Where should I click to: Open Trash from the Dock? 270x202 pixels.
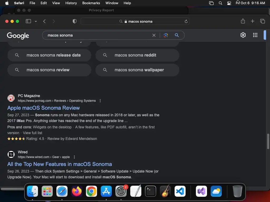[238, 191]
